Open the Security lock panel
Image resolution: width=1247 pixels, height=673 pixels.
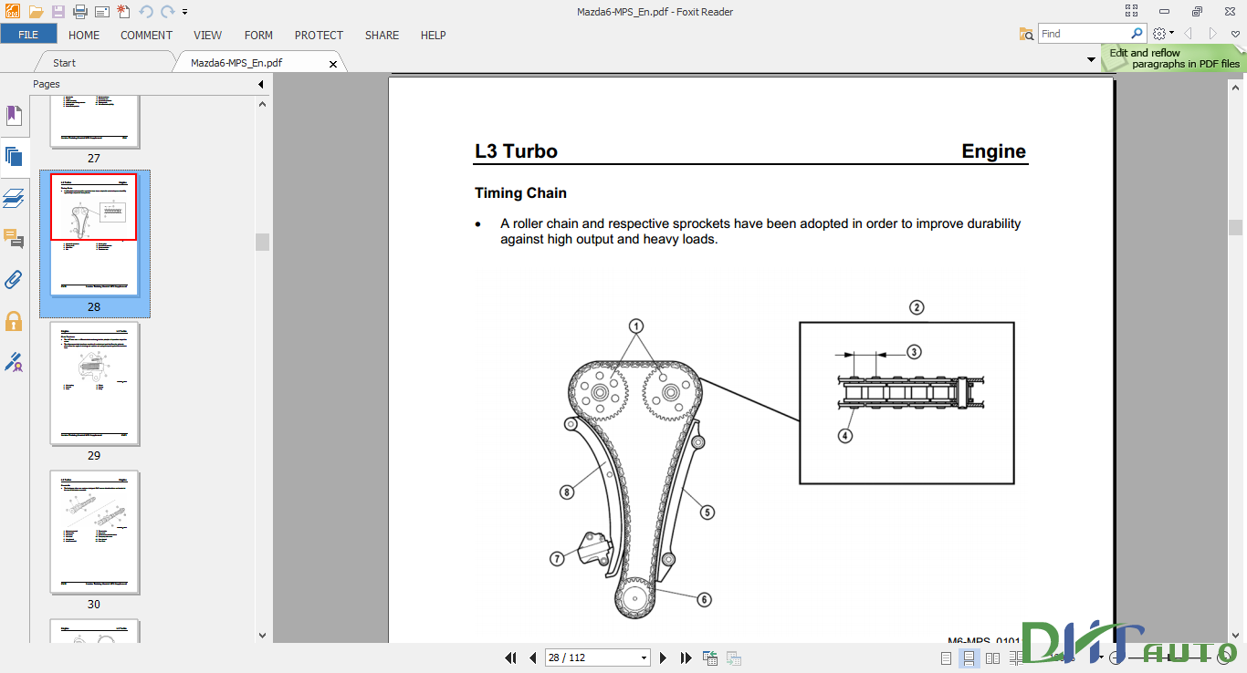(x=14, y=321)
